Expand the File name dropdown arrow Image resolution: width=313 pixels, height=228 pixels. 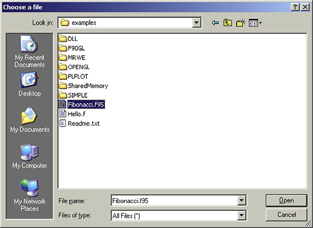tap(242, 200)
